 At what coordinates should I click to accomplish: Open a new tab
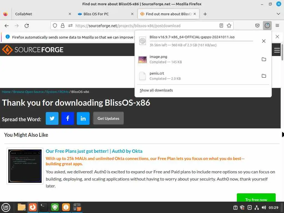[x=205, y=14]
